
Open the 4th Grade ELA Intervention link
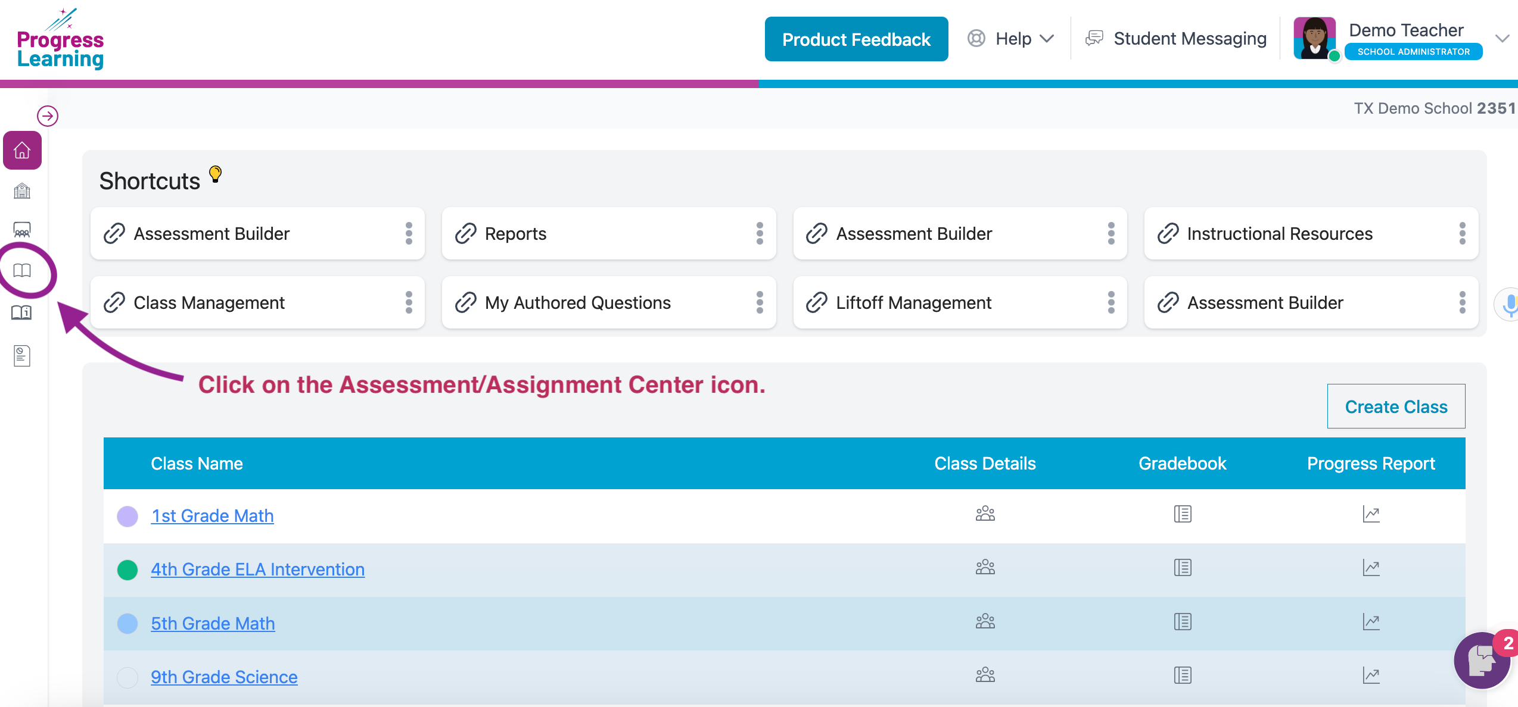tap(257, 569)
